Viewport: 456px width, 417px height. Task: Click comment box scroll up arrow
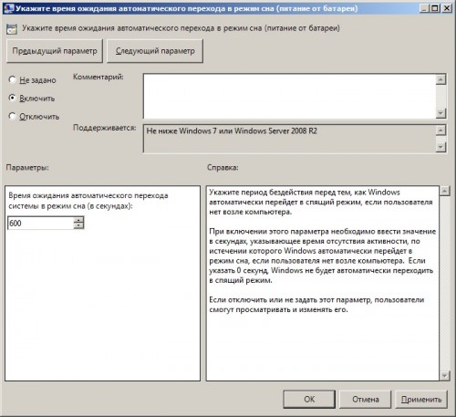click(x=440, y=79)
